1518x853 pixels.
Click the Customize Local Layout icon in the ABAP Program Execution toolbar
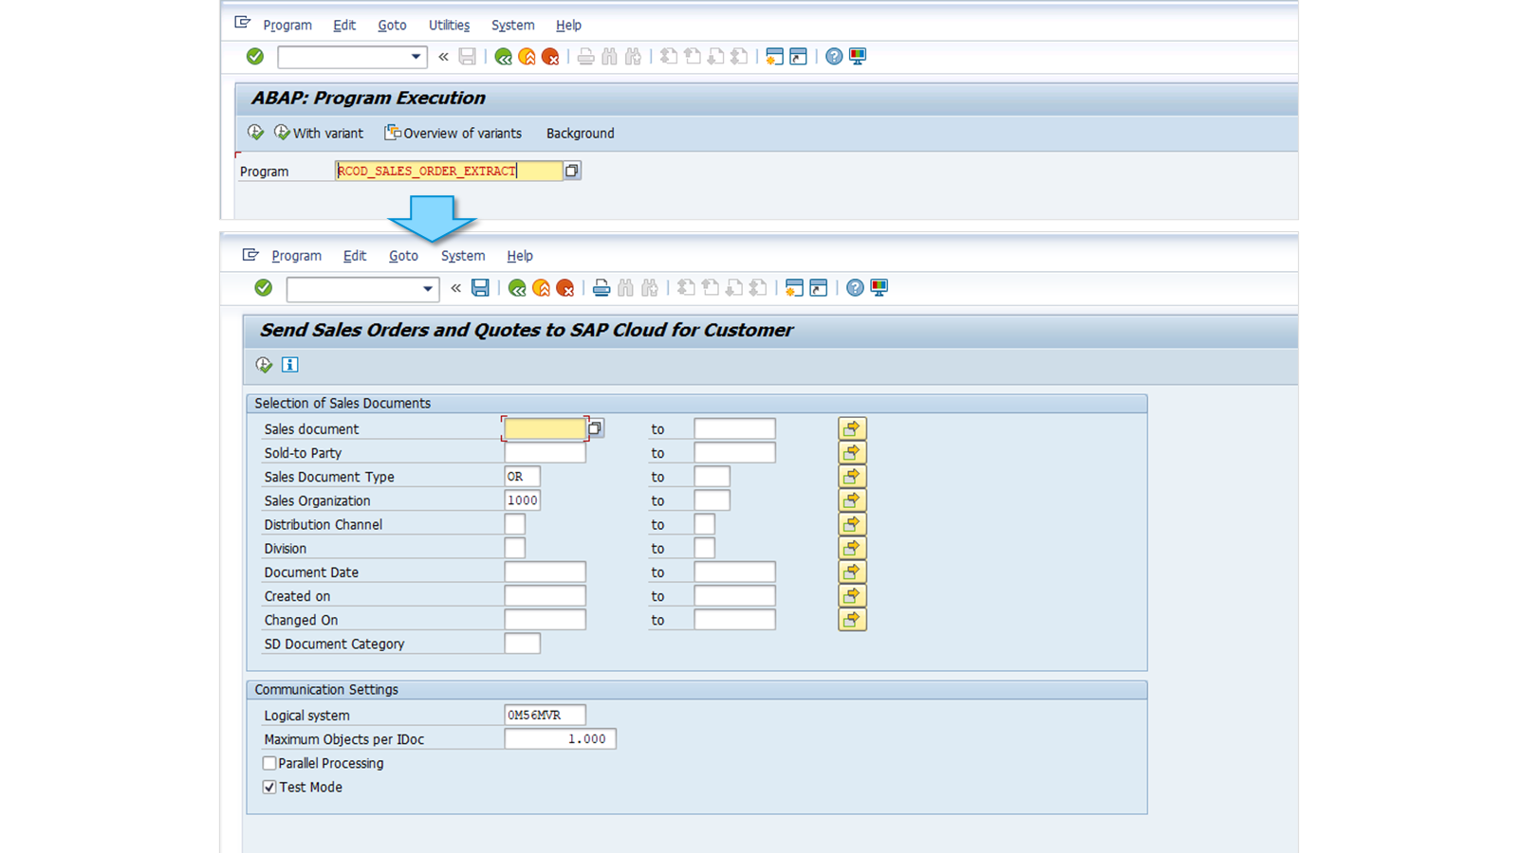point(858,57)
